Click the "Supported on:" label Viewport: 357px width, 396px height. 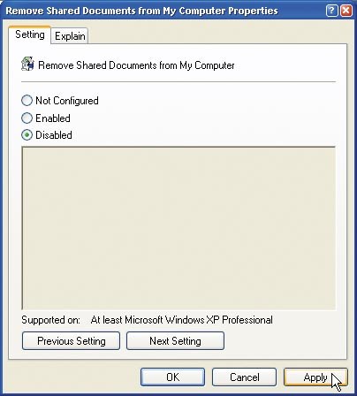pos(50,320)
